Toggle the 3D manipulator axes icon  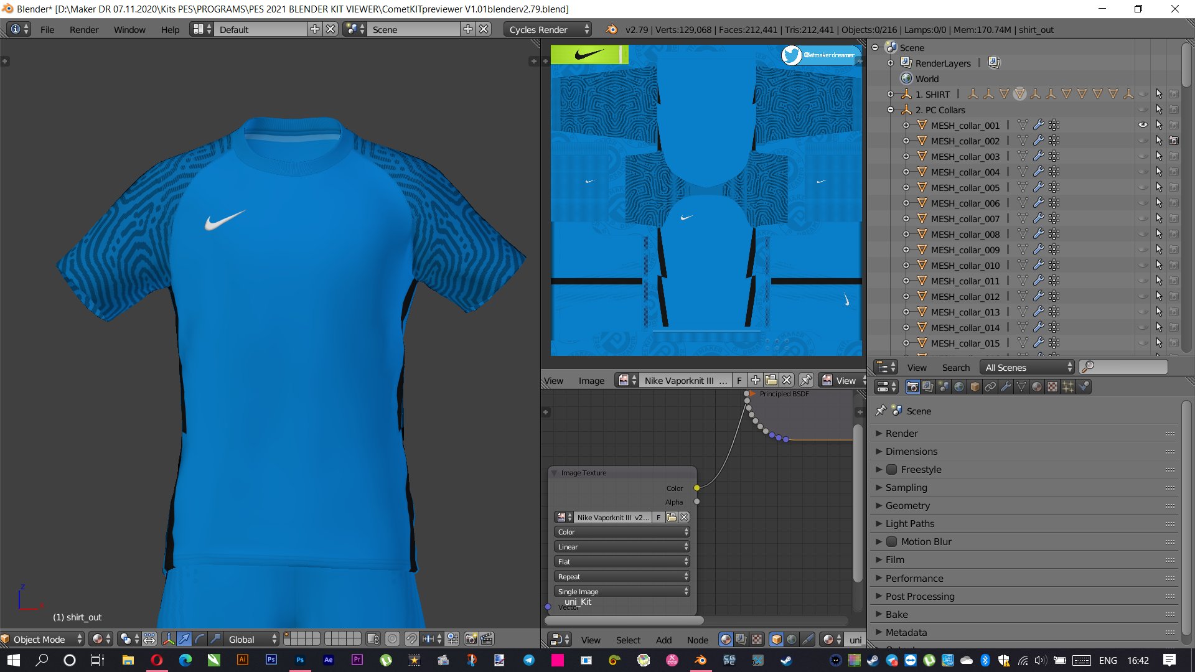pyautogui.click(x=169, y=639)
